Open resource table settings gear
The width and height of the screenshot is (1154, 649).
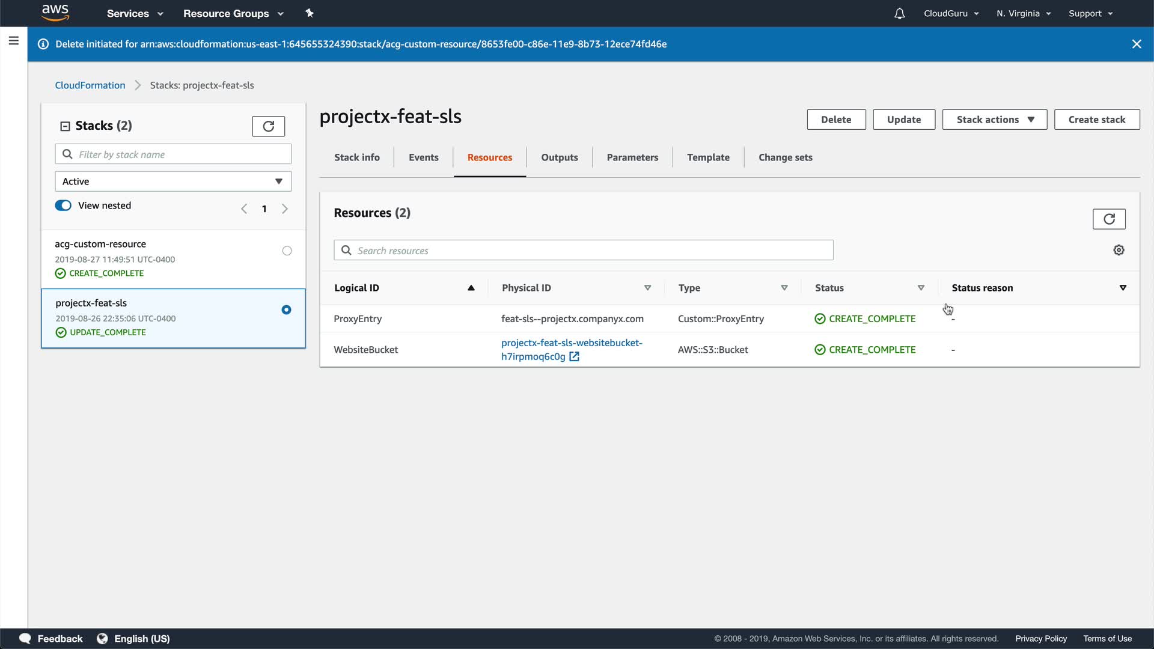[x=1119, y=250]
